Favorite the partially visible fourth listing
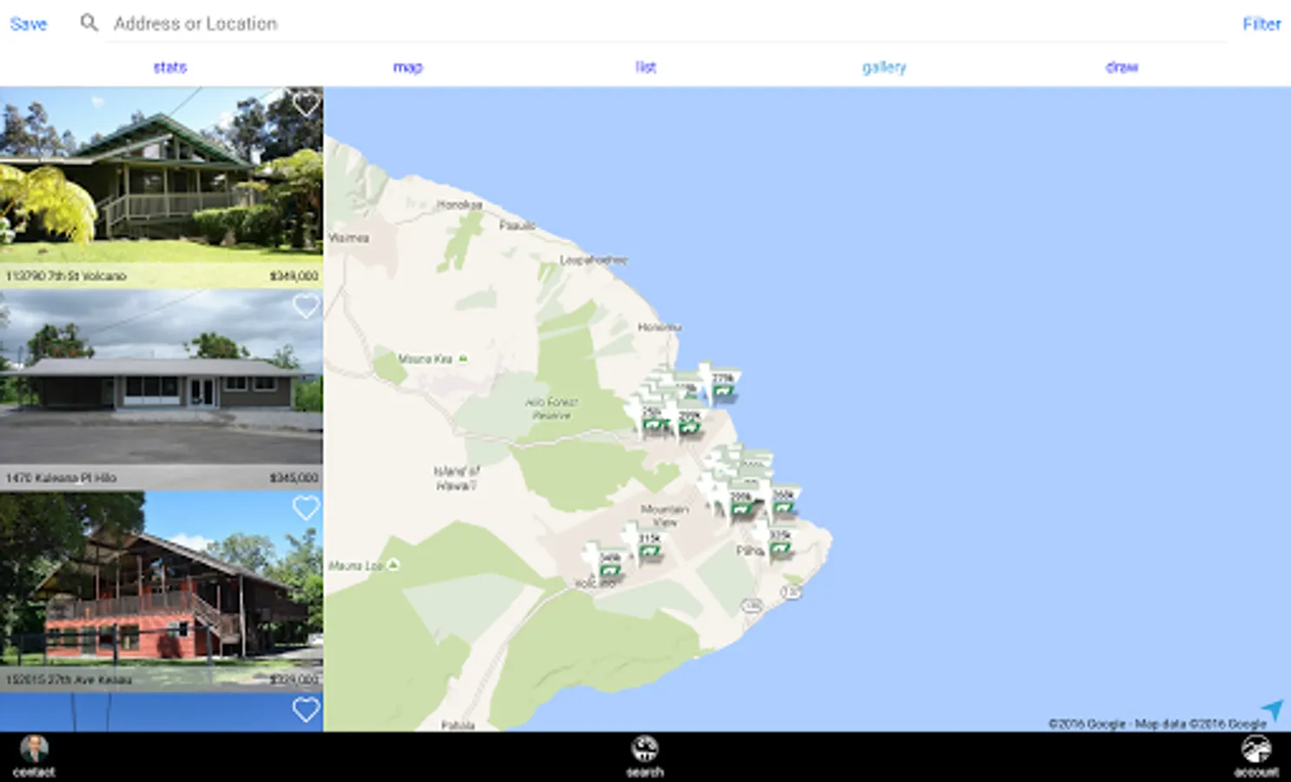1291x782 pixels. coord(305,710)
